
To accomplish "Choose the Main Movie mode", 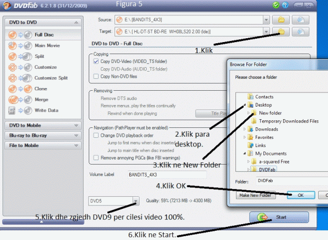I will pos(43,45).
